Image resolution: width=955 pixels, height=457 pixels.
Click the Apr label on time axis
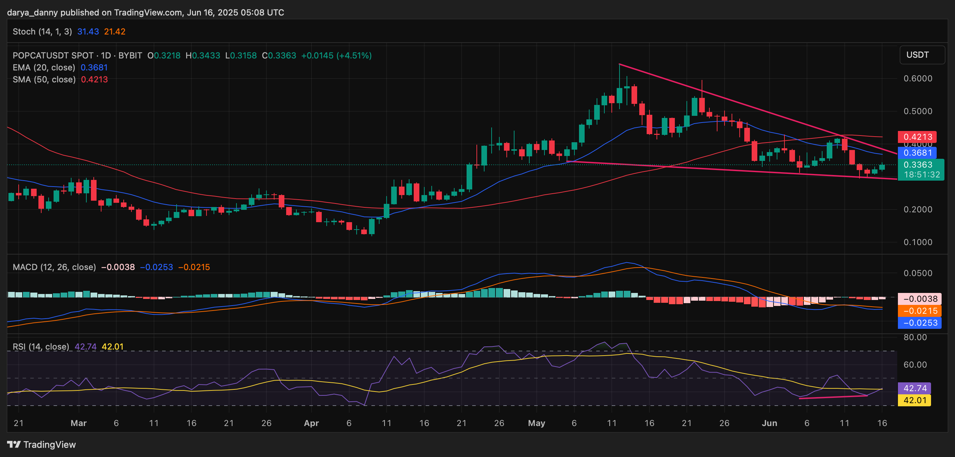pyautogui.click(x=311, y=423)
